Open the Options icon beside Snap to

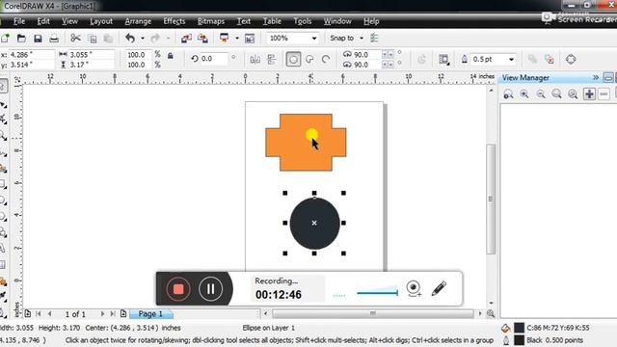coord(374,39)
